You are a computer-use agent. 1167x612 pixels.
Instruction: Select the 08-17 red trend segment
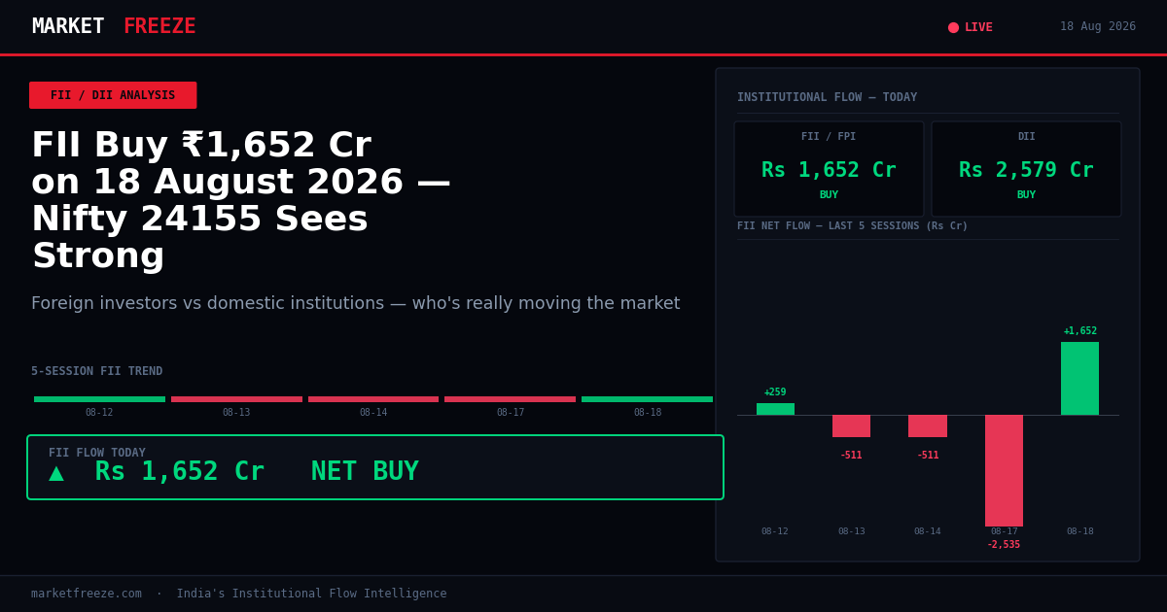(510, 399)
